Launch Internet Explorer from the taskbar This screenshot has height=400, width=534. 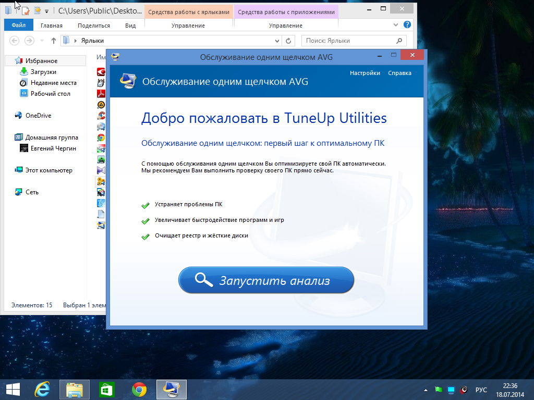coord(42,390)
